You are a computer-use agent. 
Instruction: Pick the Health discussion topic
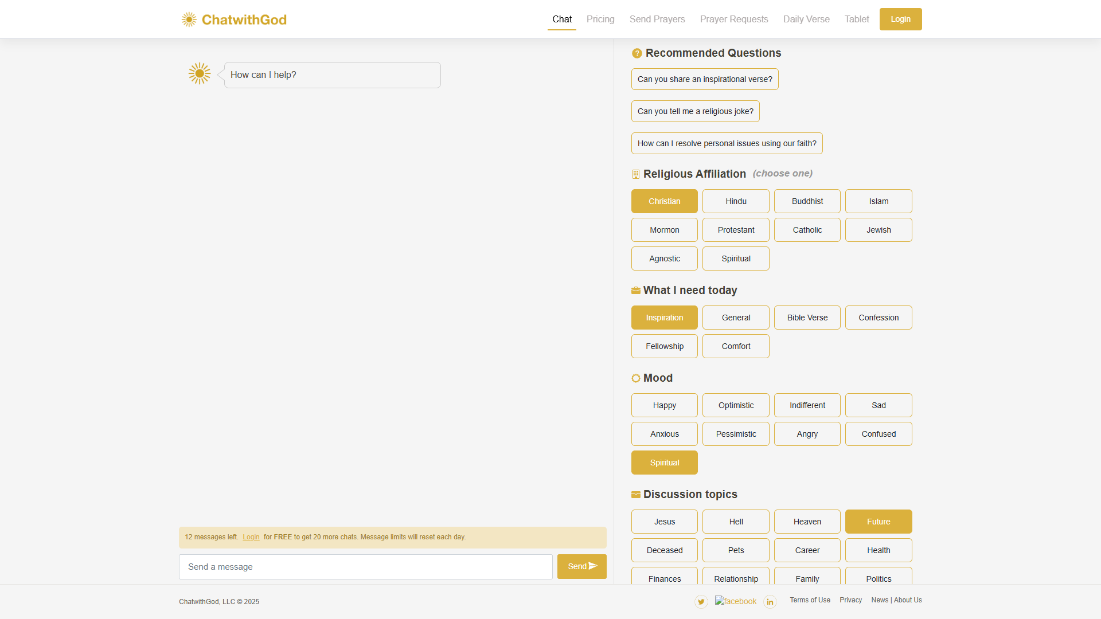pyautogui.click(x=879, y=550)
